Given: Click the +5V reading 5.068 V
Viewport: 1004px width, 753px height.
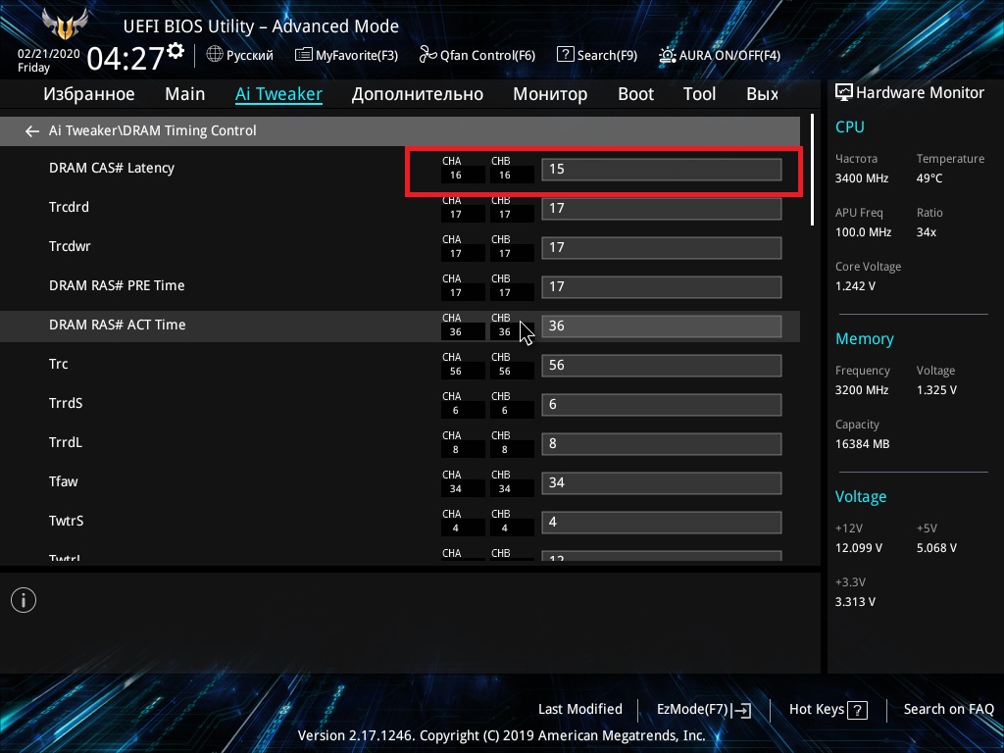Looking at the screenshot, I should tap(936, 548).
